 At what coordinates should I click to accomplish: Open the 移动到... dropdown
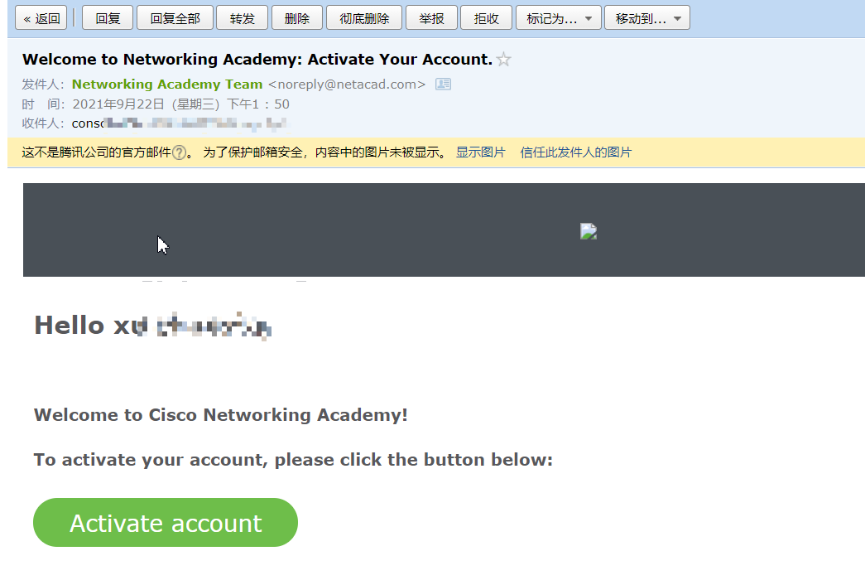(x=647, y=17)
